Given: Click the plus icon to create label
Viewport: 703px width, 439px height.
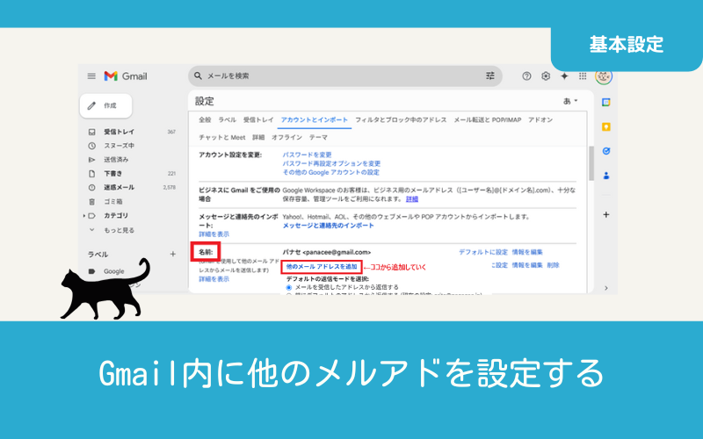Looking at the screenshot, I should [172, 254].
